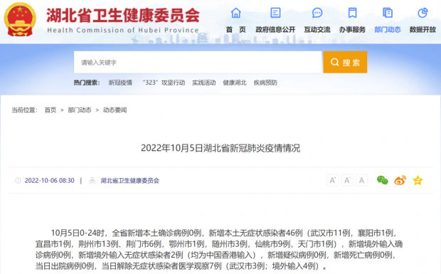
Task: Reset font size with plain A icon
Action: 361,180
